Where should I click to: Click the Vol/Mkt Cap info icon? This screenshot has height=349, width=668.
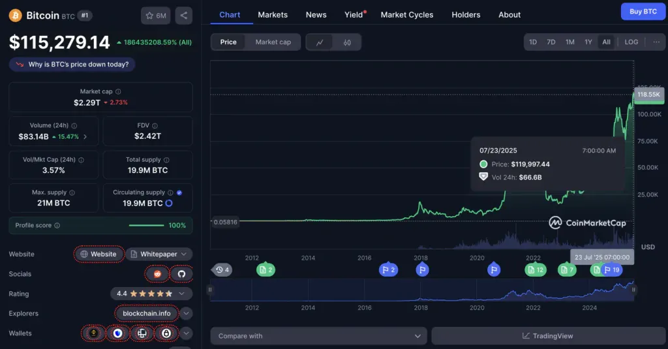tap(81, 160)
